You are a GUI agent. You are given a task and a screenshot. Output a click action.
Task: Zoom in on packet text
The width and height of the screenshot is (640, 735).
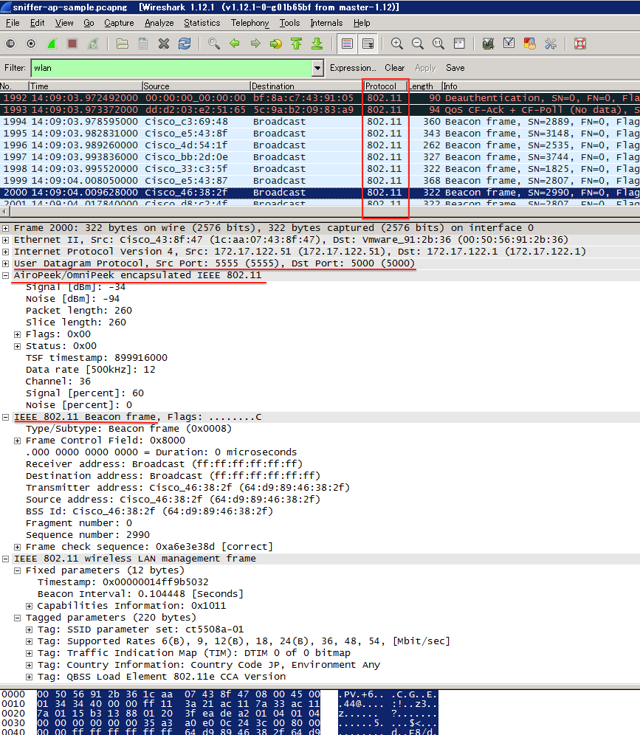(396, 44)
